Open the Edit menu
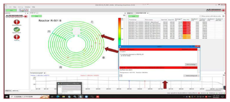This screenshot has width=230, height=102. [10, 7]
